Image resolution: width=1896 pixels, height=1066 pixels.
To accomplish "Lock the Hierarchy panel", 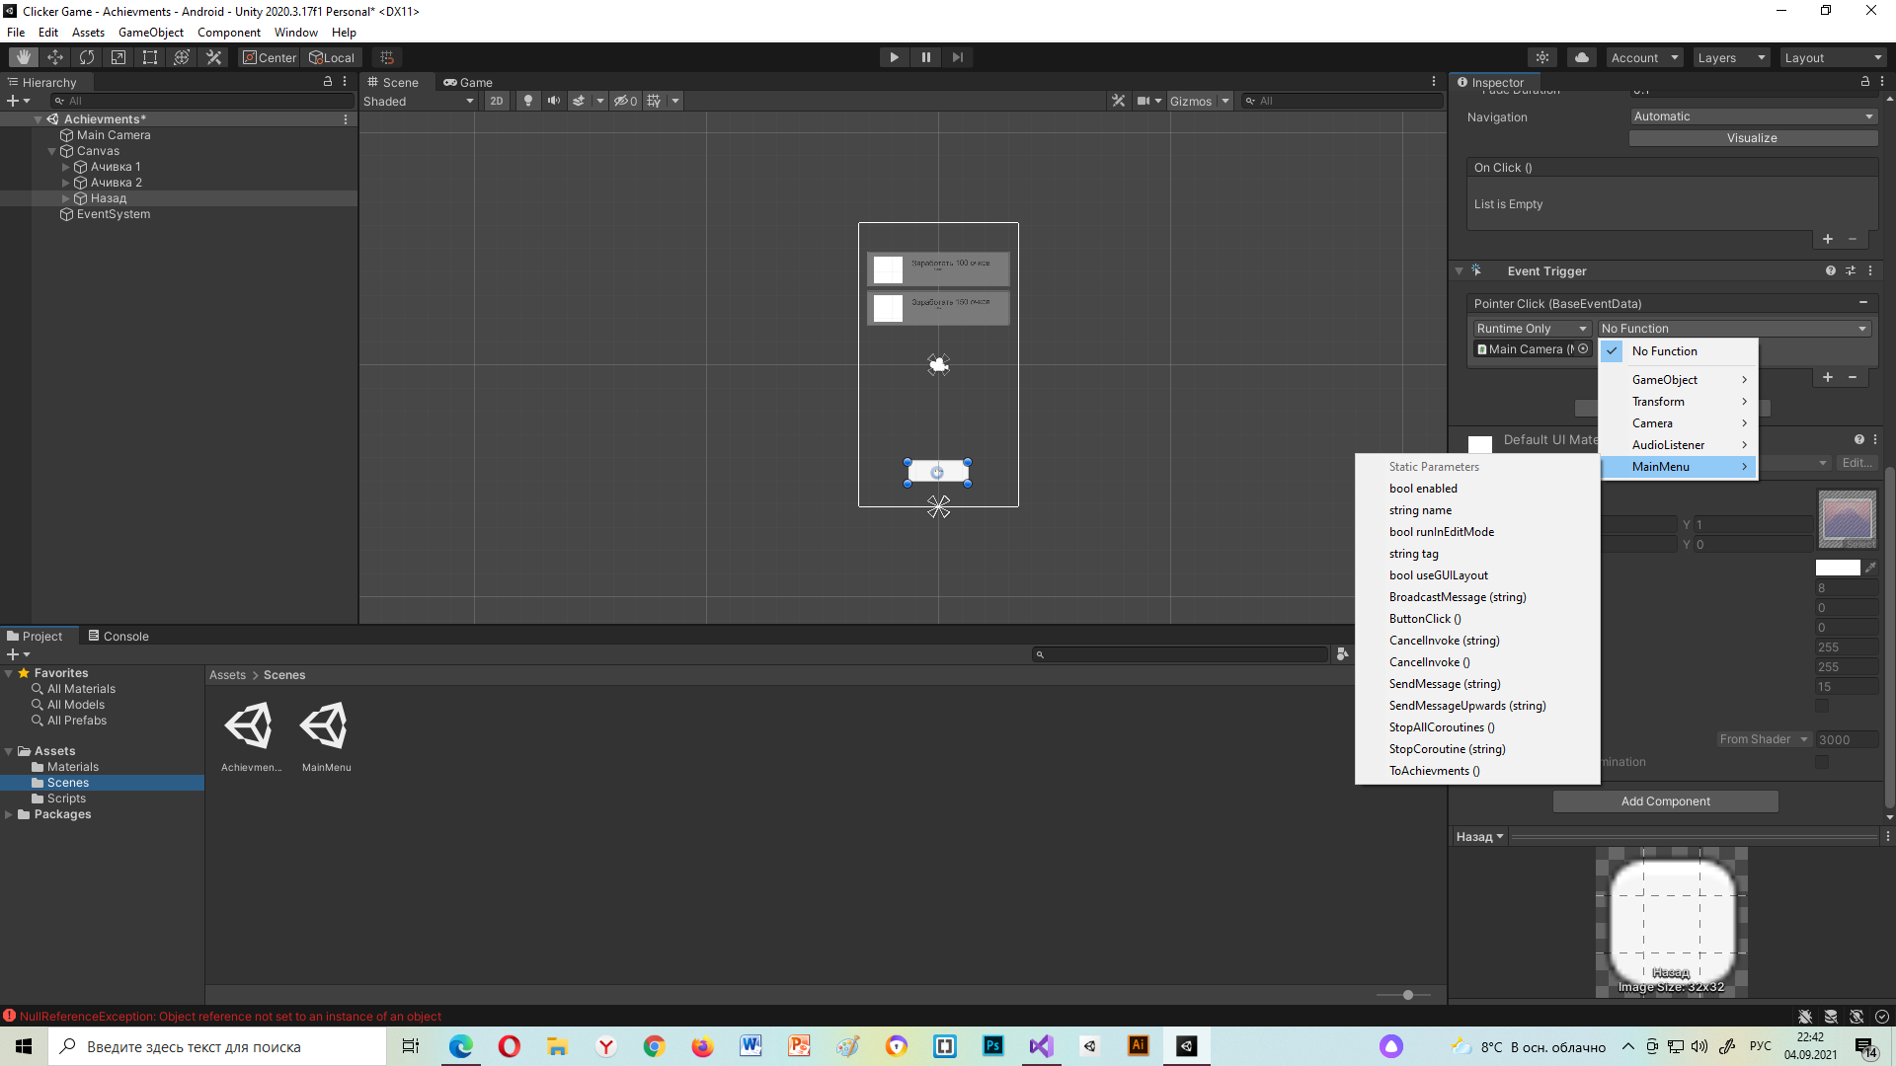I will [x=328, y=82].
